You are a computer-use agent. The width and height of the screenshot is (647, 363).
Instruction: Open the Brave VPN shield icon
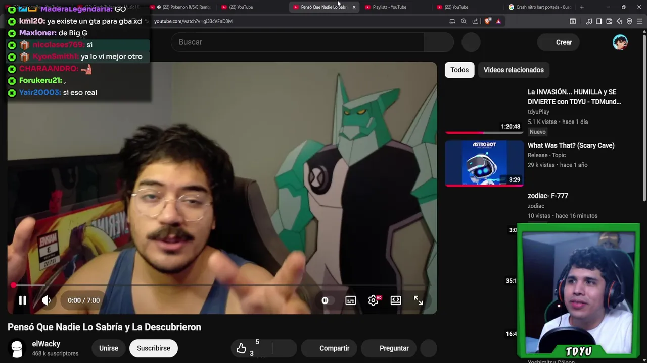pos(629,21)
